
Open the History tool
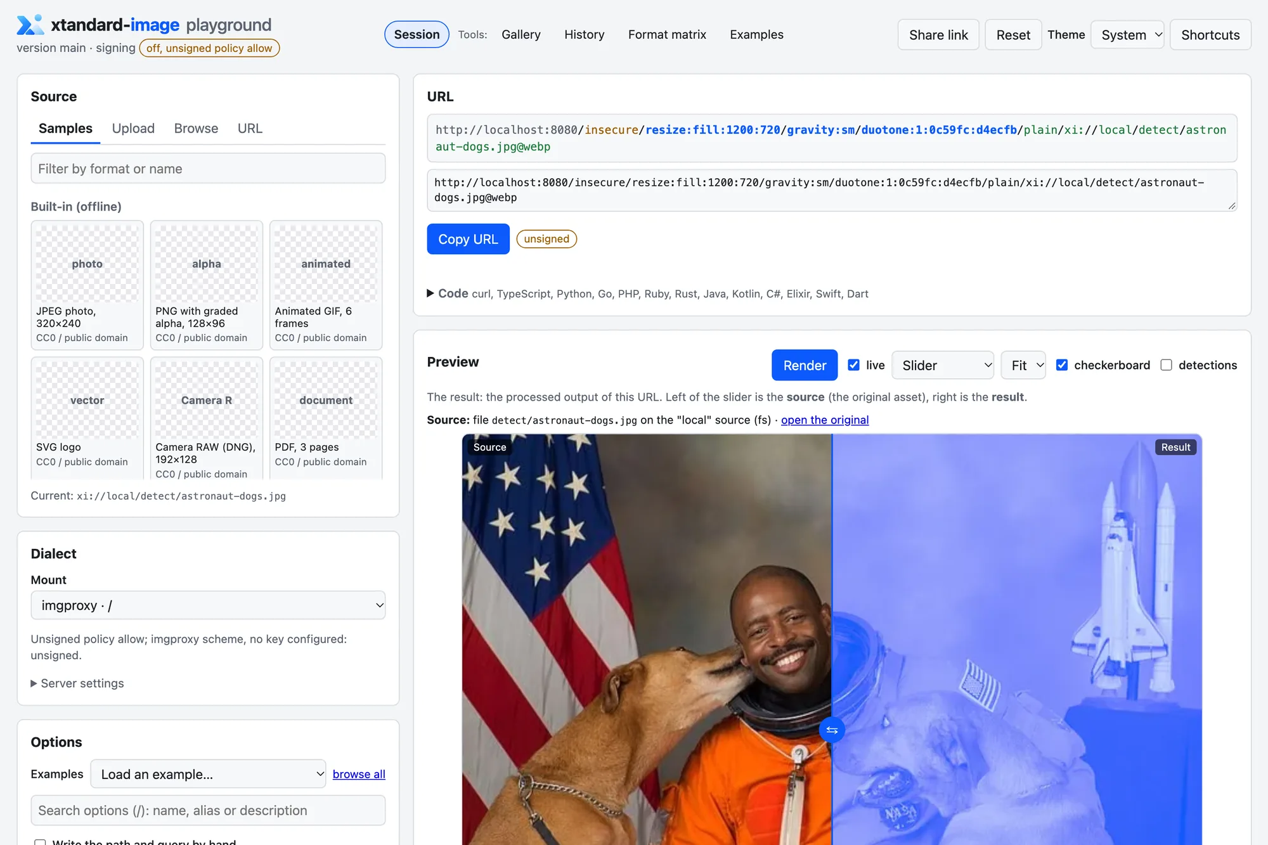585,35
